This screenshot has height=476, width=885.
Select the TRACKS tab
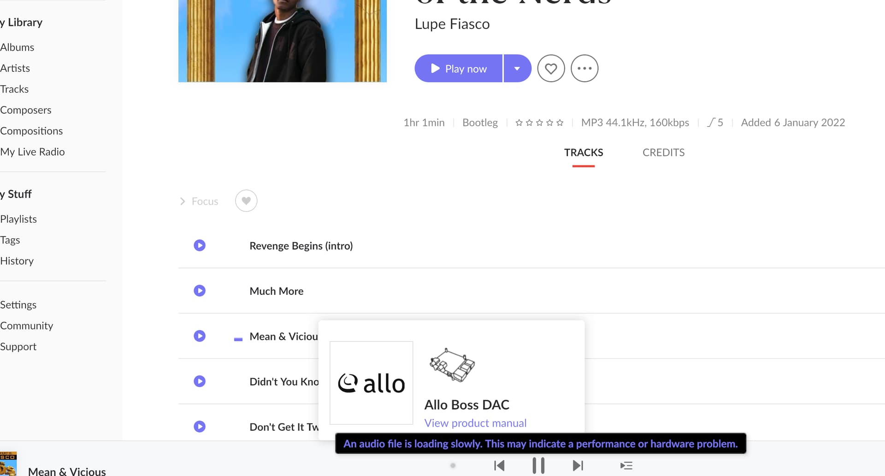(584, 153)
